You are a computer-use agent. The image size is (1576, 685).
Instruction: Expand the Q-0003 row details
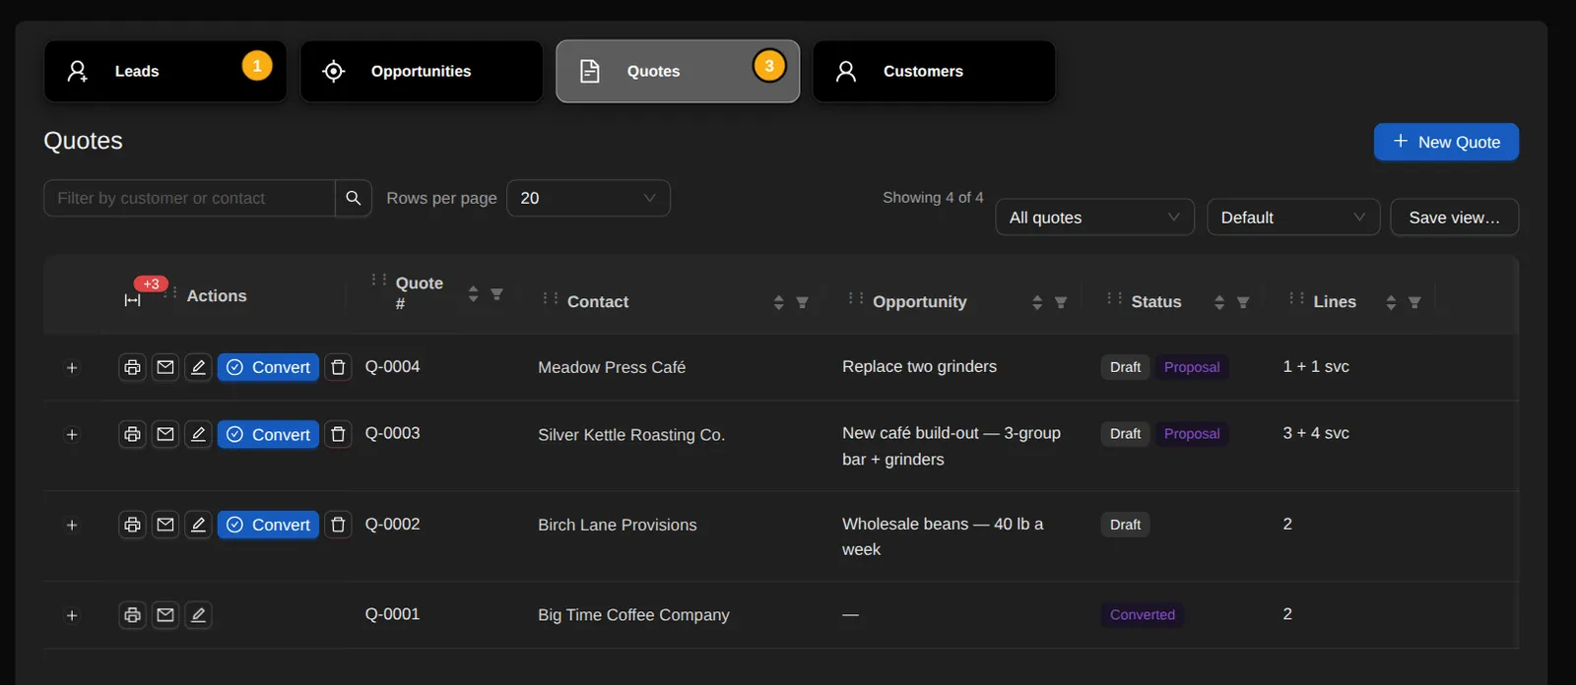click(72, 434)
